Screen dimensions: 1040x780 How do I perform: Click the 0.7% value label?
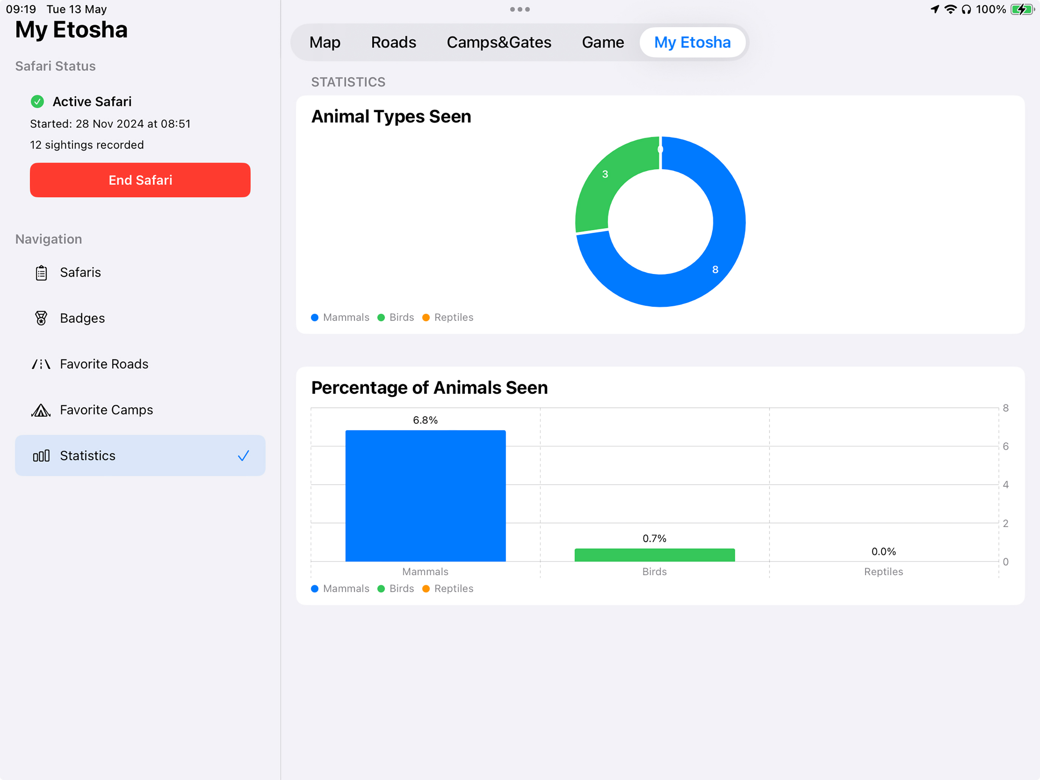[x=655, y=539]
